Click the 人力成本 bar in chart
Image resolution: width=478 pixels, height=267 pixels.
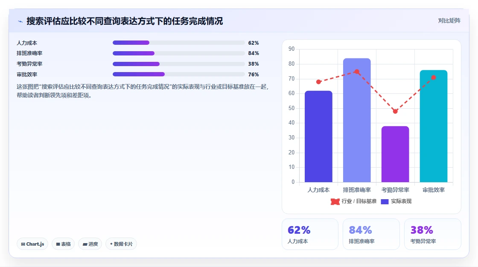[x=318, y=136]
